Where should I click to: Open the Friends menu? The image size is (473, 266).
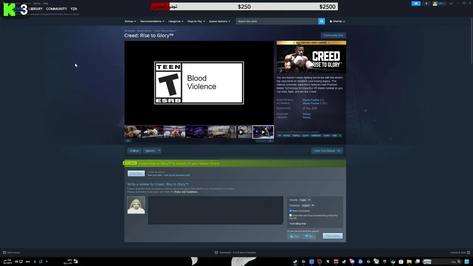tap(27, 3)
